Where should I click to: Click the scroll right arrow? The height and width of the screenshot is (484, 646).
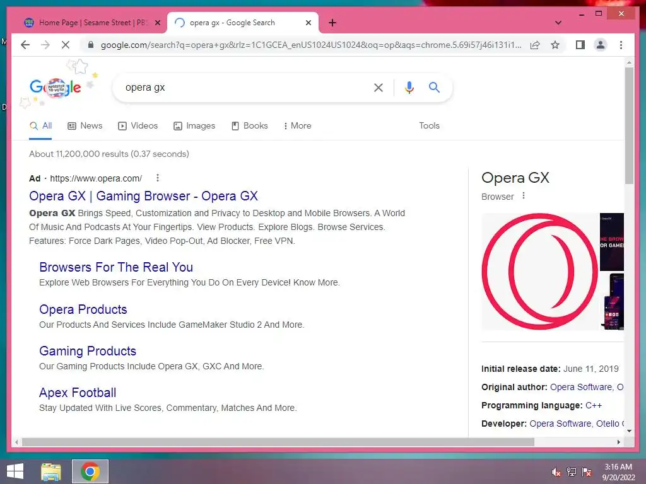tap(618, 442)
